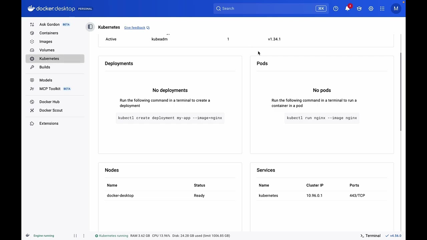Pause the engine with the pause icon

click(75, 236)
